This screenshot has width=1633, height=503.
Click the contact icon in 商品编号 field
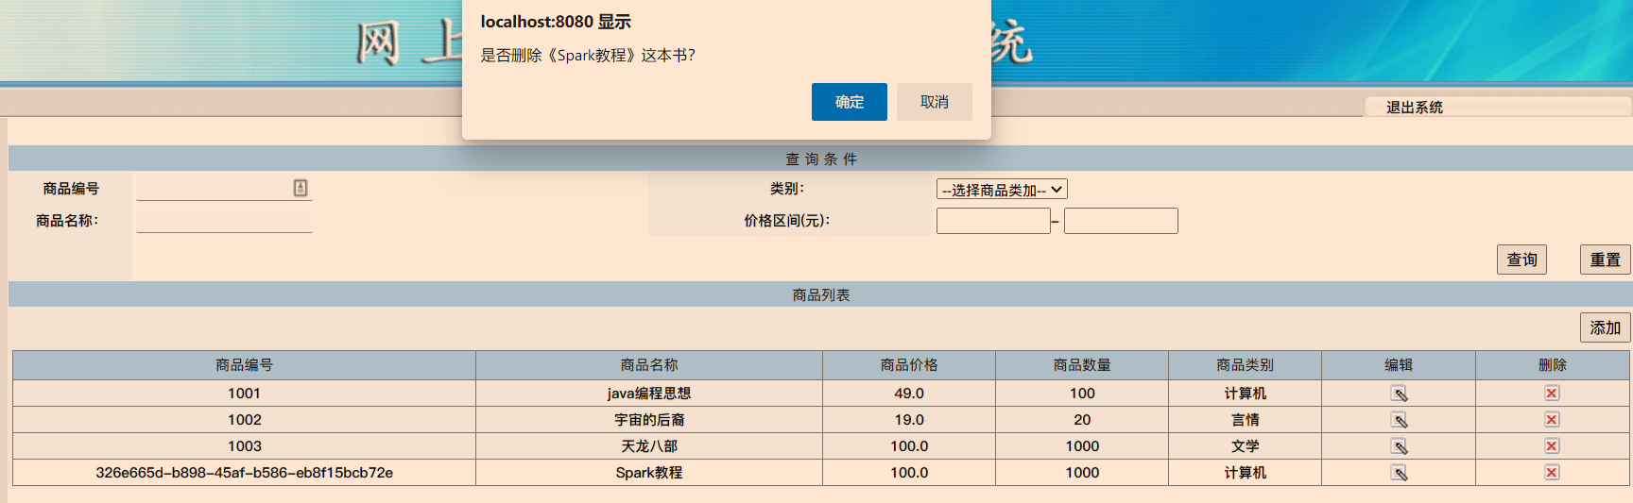click(301, 188)
